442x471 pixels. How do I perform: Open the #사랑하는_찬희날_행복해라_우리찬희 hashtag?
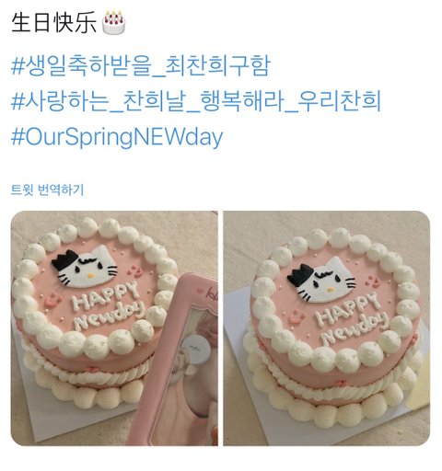(x=196, y=101)
